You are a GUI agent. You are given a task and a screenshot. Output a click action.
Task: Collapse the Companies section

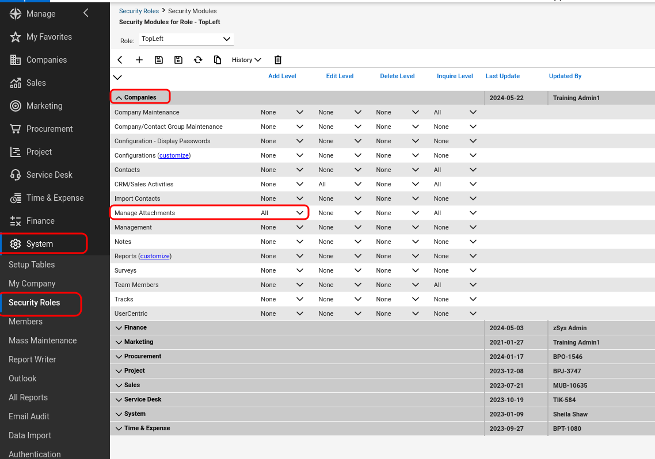point(119,98)
